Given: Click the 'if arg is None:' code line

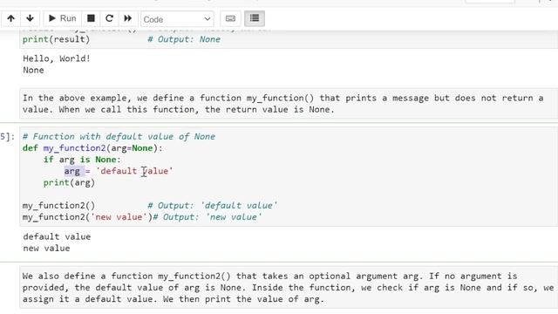Looking at the screenshot, I should [x=82, y=160].
